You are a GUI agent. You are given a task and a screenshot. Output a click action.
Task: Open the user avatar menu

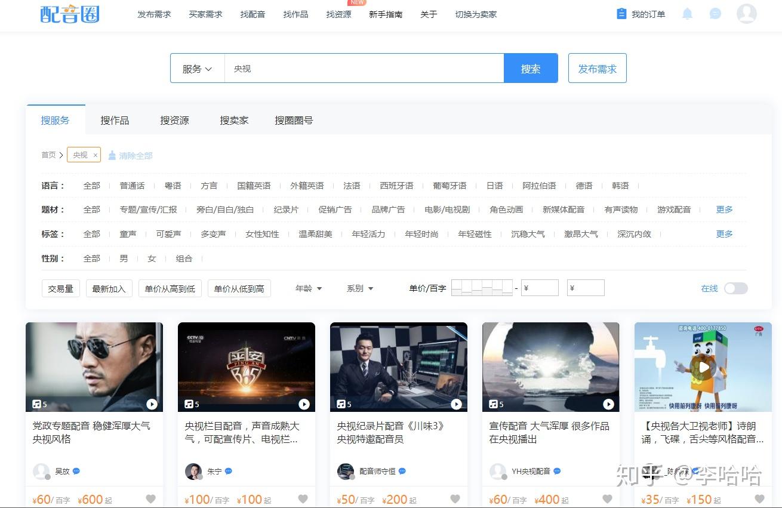point(747,14)
